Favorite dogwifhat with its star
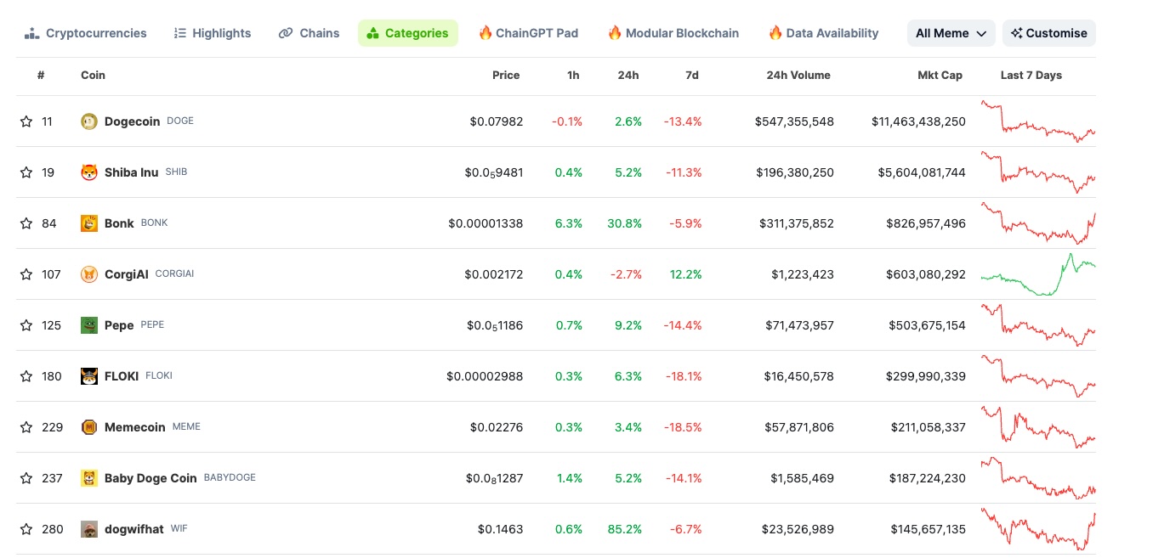Screen dimensions: 1170x558 [x=26, y=529]
